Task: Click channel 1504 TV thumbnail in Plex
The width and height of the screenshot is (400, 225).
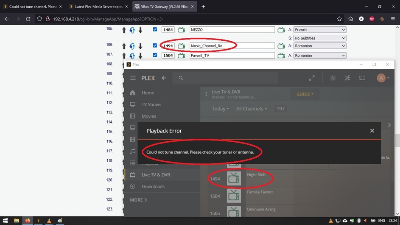Action: pyautogui.click(x=234, y=196)
